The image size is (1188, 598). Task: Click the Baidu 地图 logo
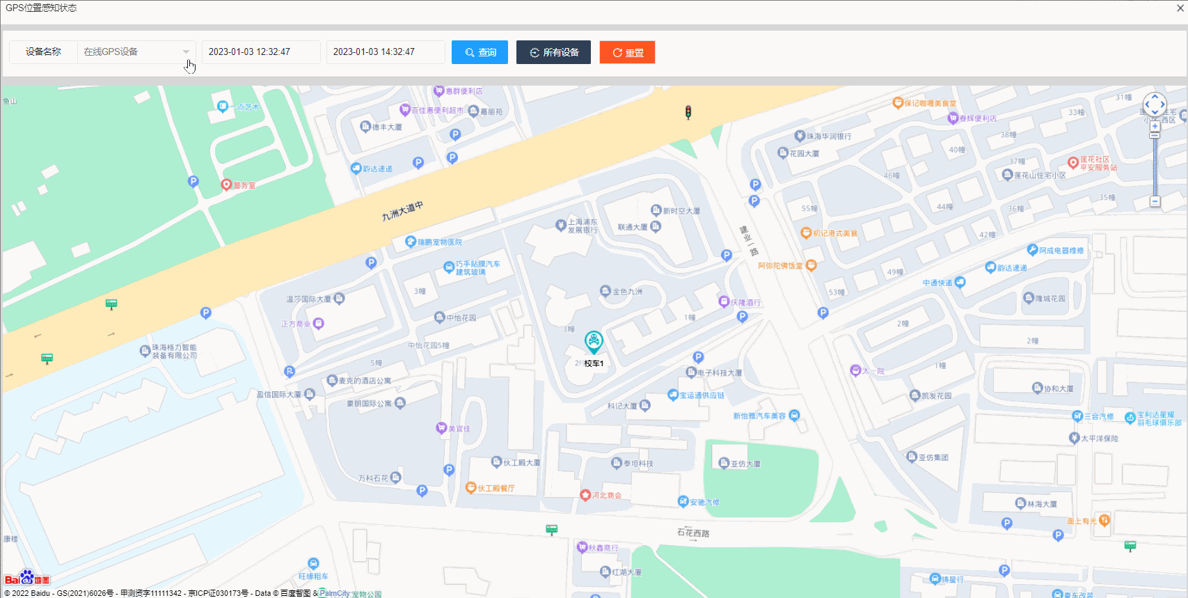[27, 578]
